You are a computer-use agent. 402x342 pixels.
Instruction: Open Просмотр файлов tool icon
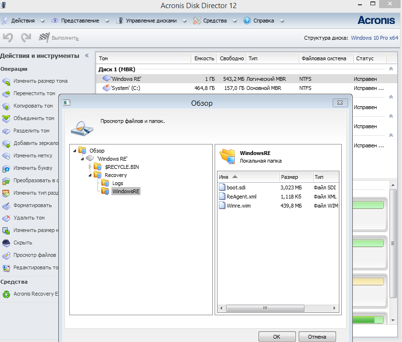coord(6,255)
